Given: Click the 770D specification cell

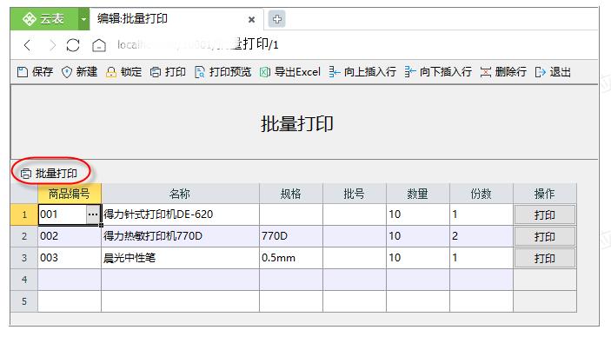Looking at the screenshot, I should (x=291, y=236).
